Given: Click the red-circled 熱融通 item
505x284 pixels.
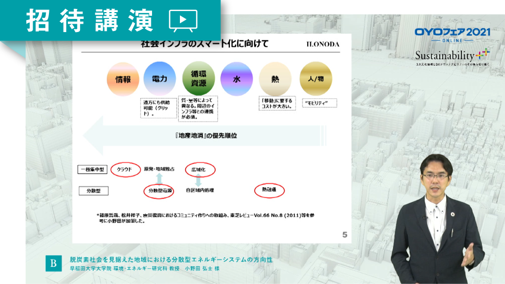Looking at the screenshot, I should tap(269, 190).
